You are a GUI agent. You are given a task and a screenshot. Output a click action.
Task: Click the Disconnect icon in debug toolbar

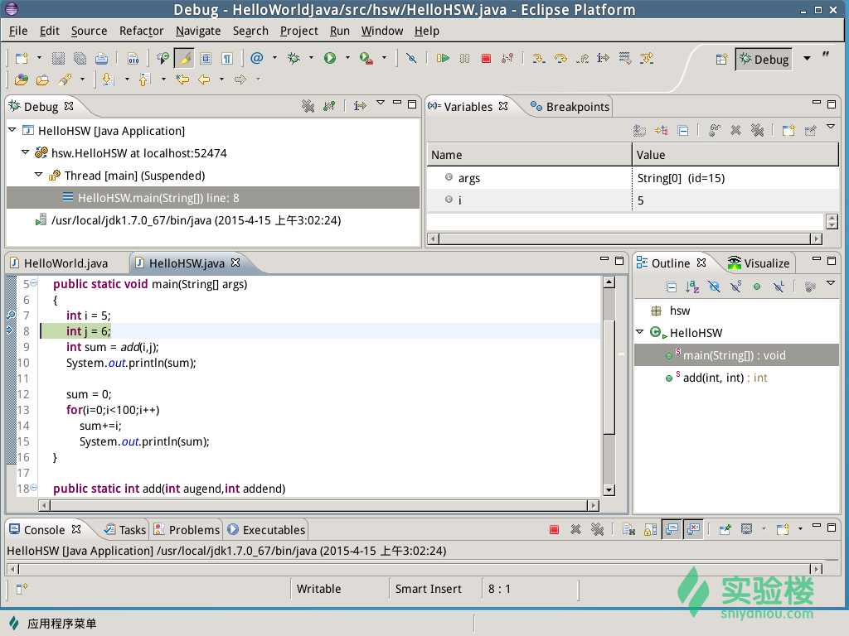[x=507, y=58]
